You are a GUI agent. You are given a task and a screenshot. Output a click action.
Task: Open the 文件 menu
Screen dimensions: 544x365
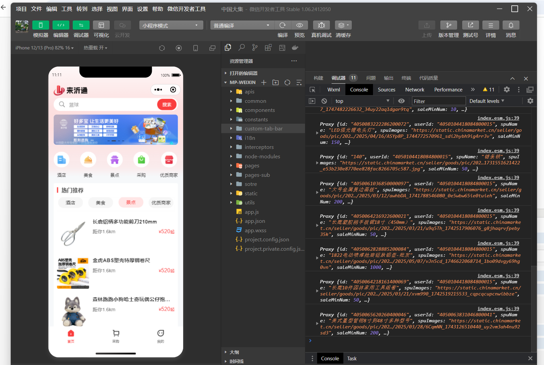[x=36, y=9]
